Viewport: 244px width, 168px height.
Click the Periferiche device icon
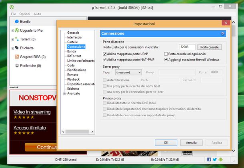[x=17, y=65]
